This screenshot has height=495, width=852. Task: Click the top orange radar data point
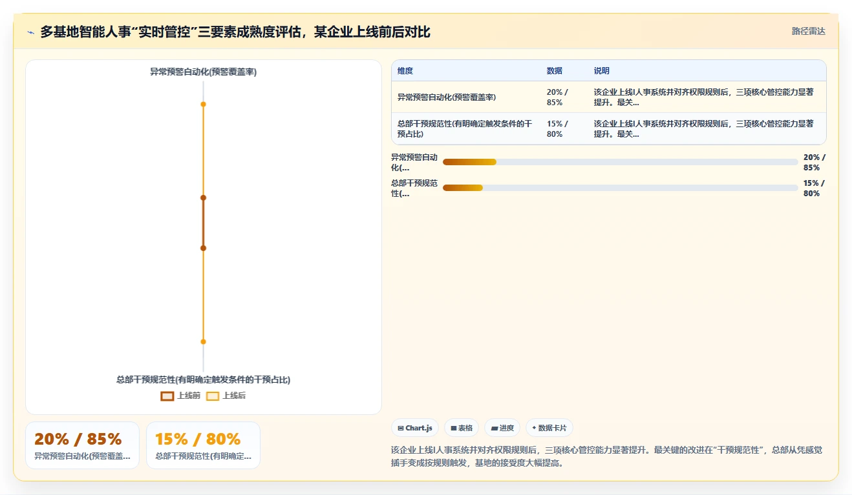(203, 104)
